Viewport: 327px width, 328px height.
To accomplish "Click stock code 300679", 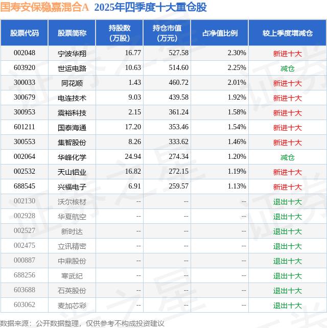I will (24, 98).
